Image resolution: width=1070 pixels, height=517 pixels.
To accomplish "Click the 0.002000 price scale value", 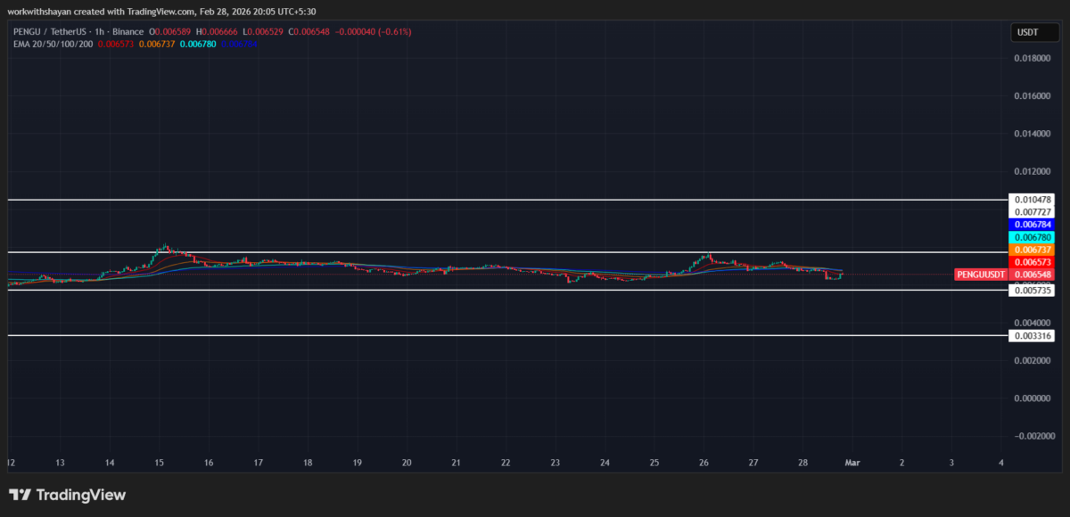I will (1032, 360).
